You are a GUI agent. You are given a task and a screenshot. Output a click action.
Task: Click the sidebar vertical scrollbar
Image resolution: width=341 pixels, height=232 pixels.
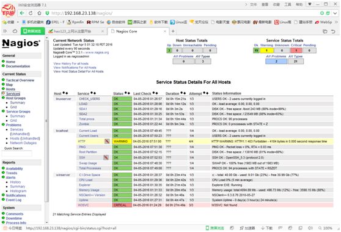click(x=46, y=122)
